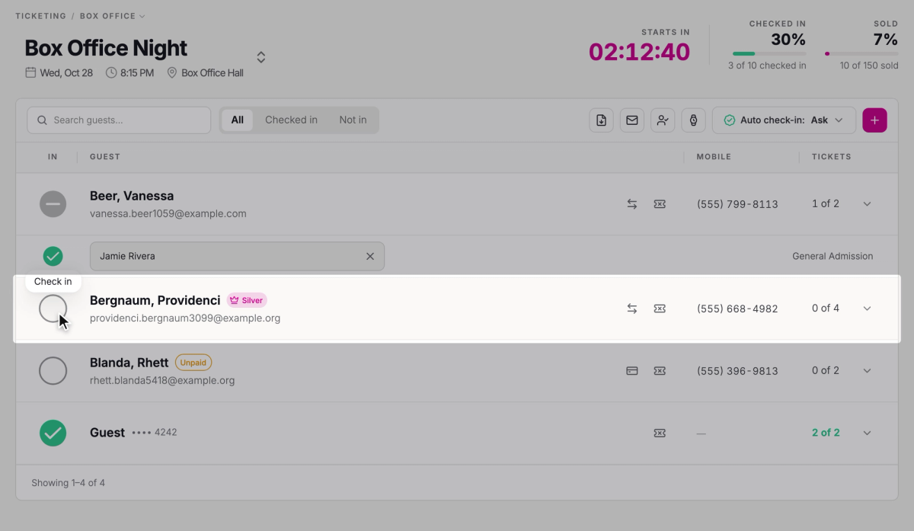Open the Box Office breadcrumb dropdown
914x531 pixels.
112,16
